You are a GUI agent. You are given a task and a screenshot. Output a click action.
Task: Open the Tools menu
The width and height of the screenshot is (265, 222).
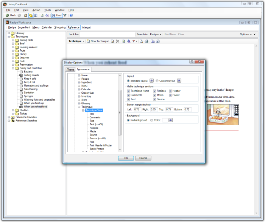click(47, 10)
